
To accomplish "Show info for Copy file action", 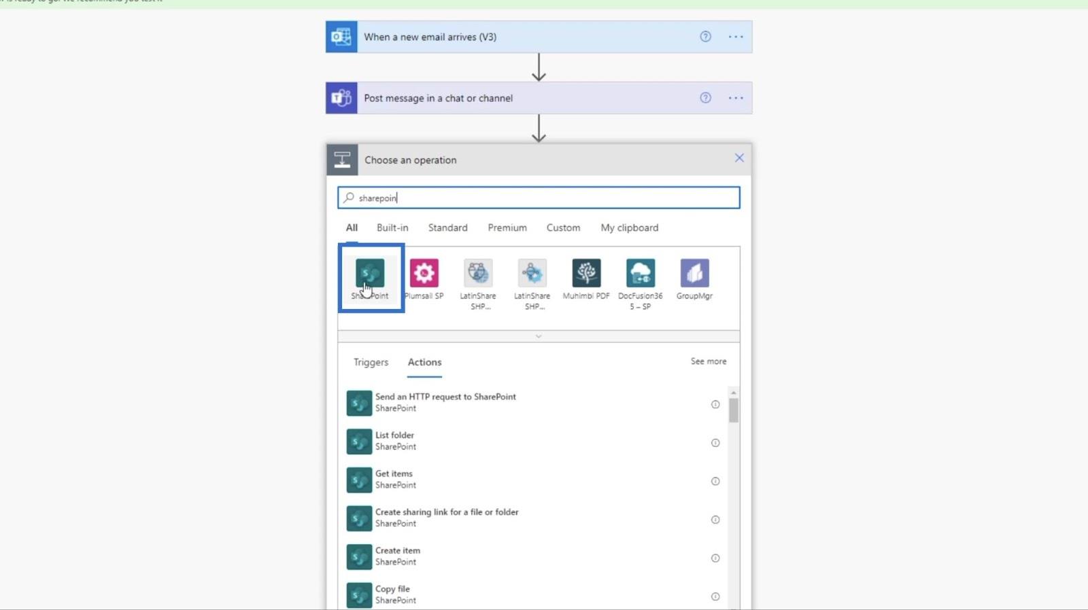I will [715, 596].
